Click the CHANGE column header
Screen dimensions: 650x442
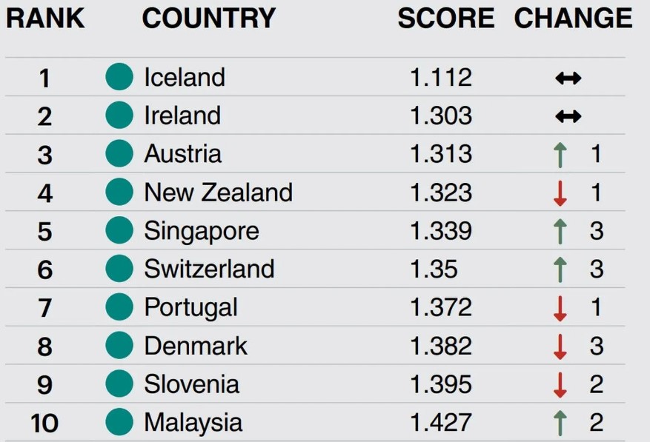[x=574, y=19]
